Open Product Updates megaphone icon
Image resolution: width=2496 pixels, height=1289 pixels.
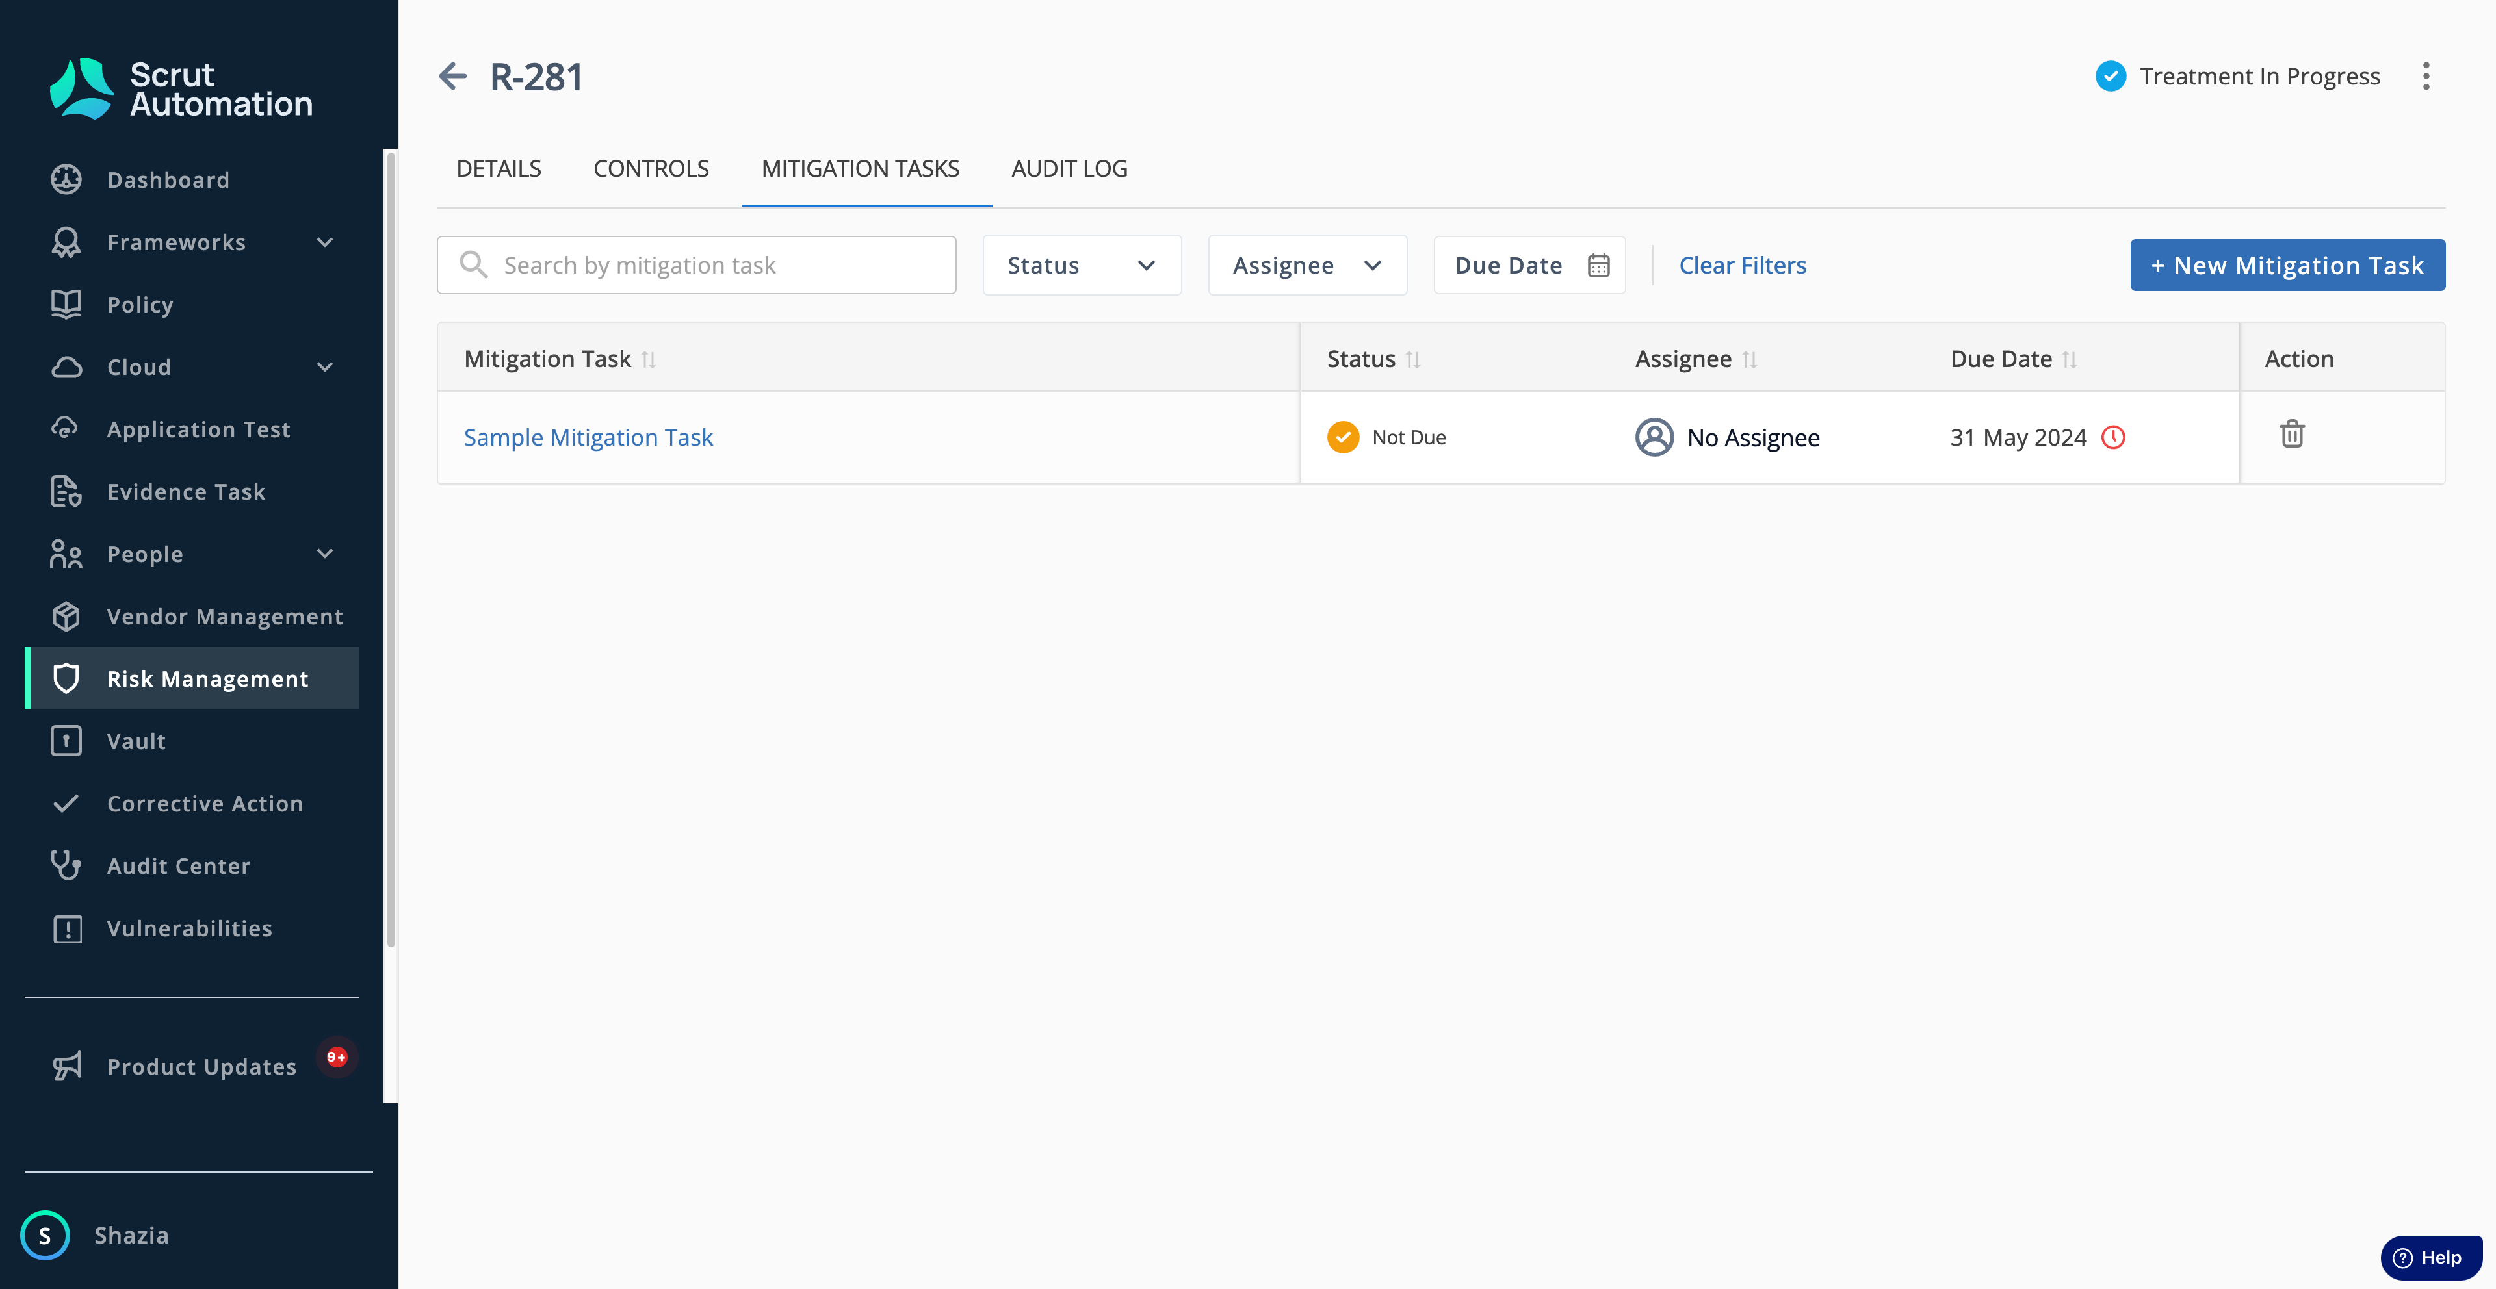[66, 1066]
